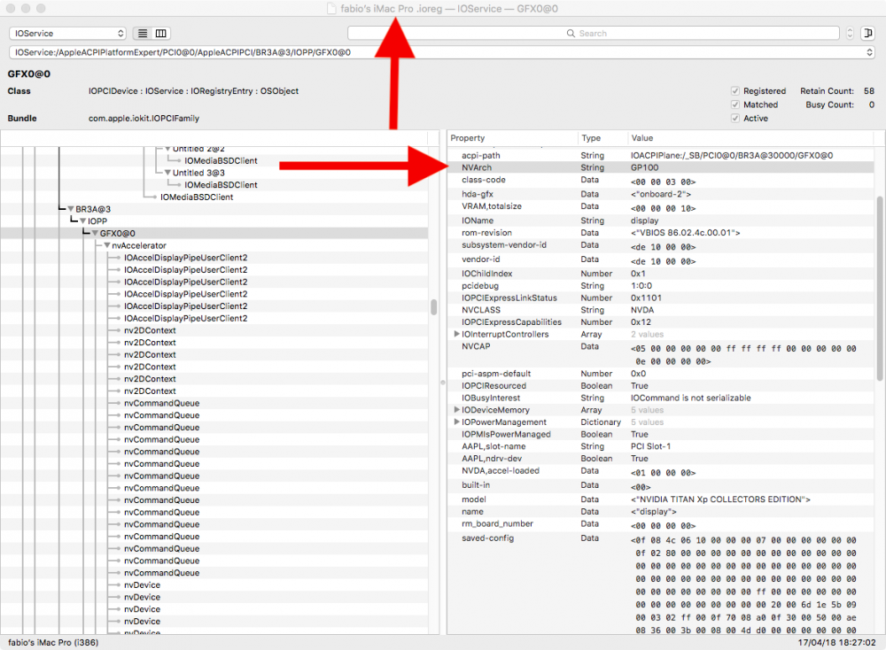Select the GFX0@0 tree row

[214, 233]
